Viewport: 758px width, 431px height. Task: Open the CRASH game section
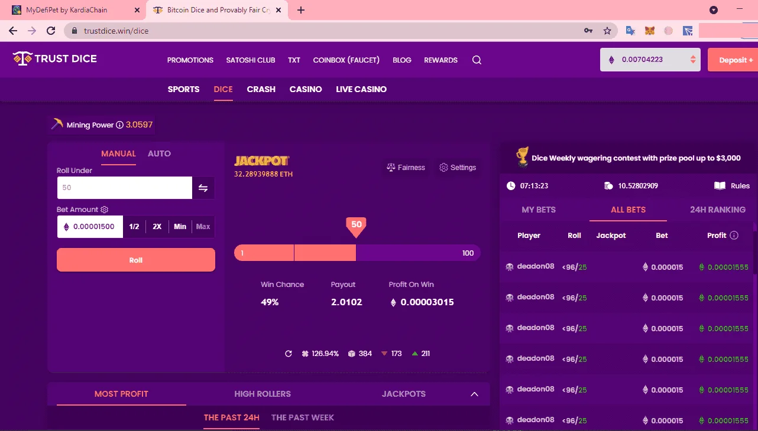(261, 89)
